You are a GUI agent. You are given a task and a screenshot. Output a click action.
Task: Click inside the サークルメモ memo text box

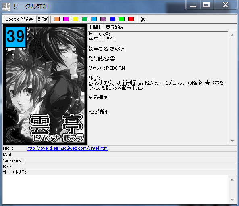click(115, 189)
